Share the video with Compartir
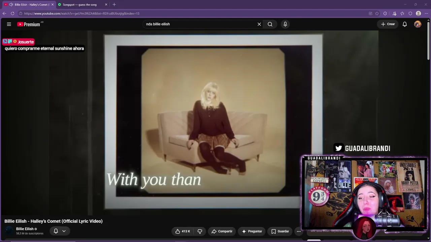The image size is (431, 242). click(x=222, y=231)
